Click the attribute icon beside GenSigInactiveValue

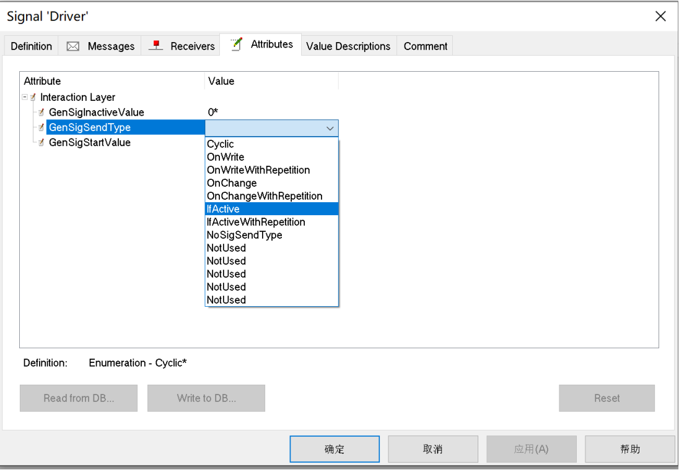(x=41, y=113)
